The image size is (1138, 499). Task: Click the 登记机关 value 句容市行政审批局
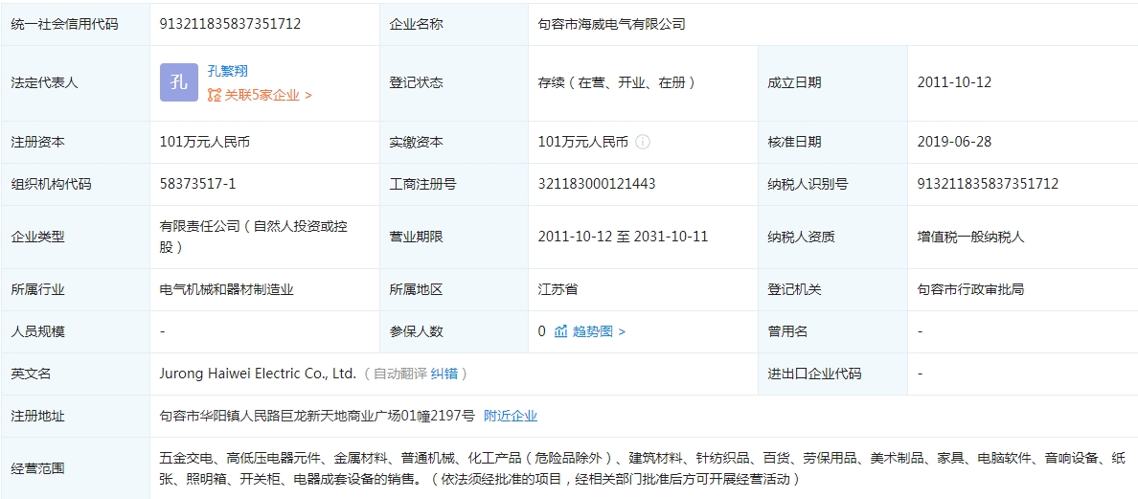coord(970,289)
